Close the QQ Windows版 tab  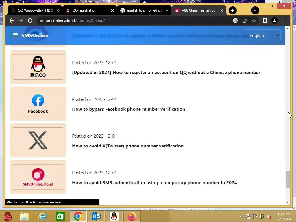[x=58, y=10]
